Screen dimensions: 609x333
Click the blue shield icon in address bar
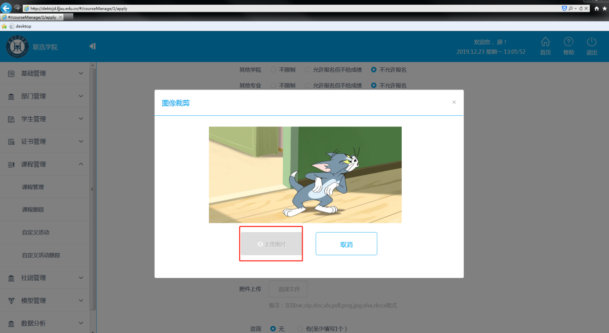564,9
